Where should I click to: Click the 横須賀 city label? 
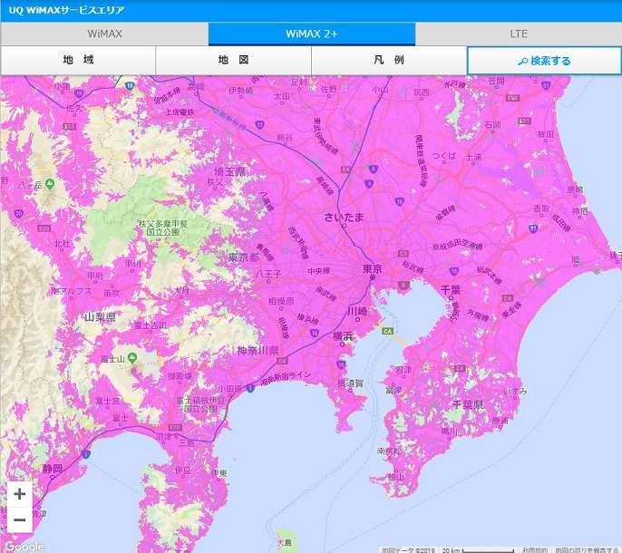[350, 383]
